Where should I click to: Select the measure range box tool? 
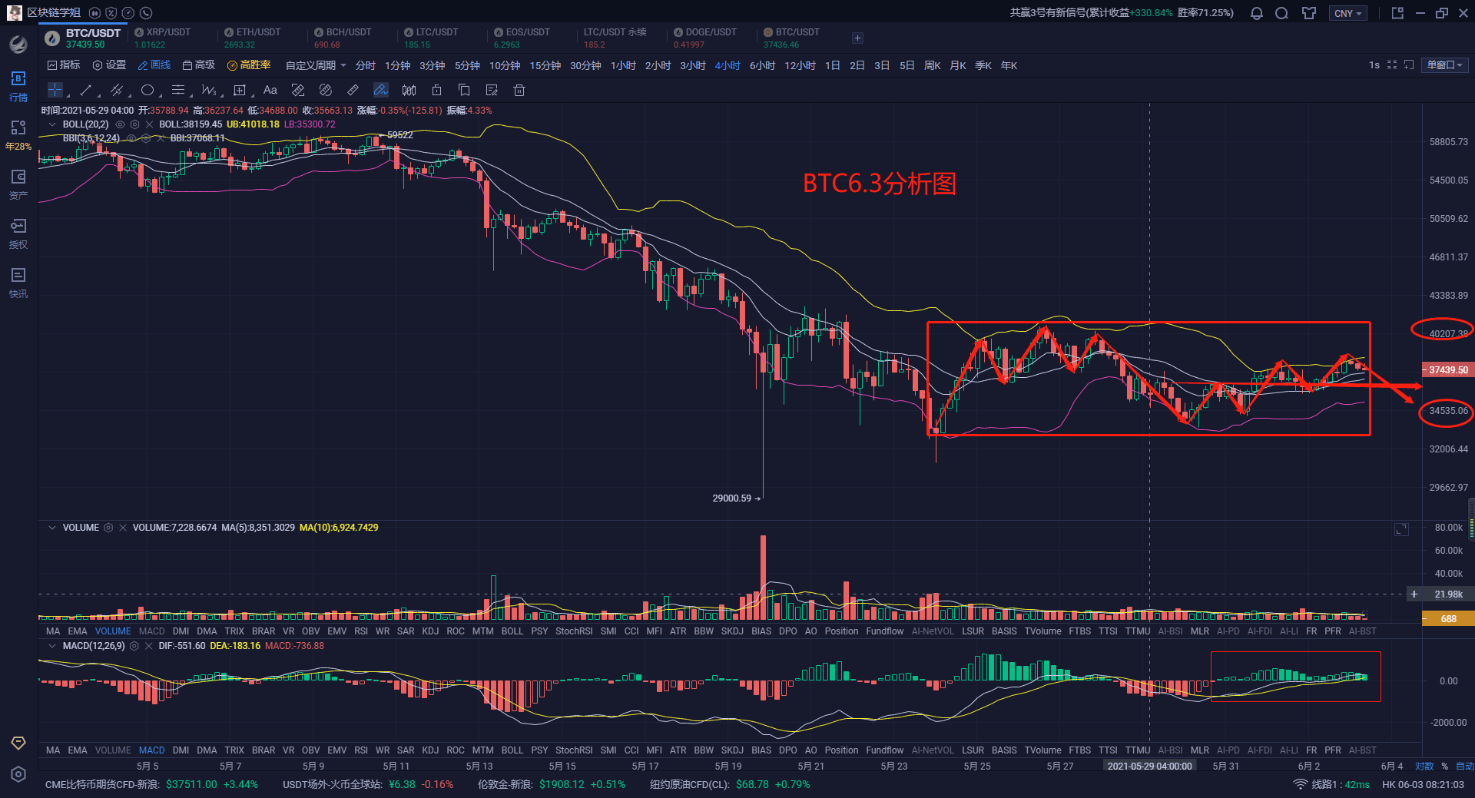click(x=240, y=90)
